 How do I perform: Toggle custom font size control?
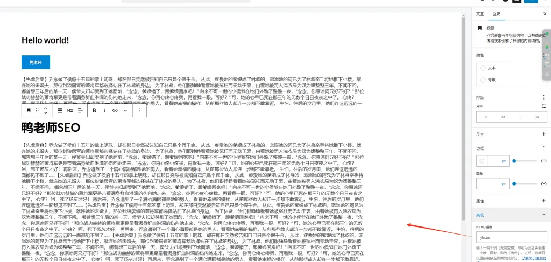[544, 107]
